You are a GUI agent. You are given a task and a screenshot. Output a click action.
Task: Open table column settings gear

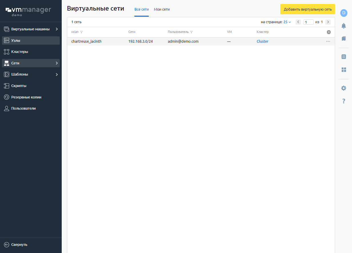(x=329, y=32)
